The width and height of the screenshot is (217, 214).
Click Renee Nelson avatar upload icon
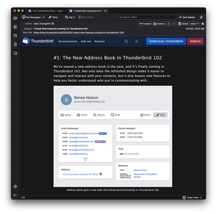[x=66, y=100]
